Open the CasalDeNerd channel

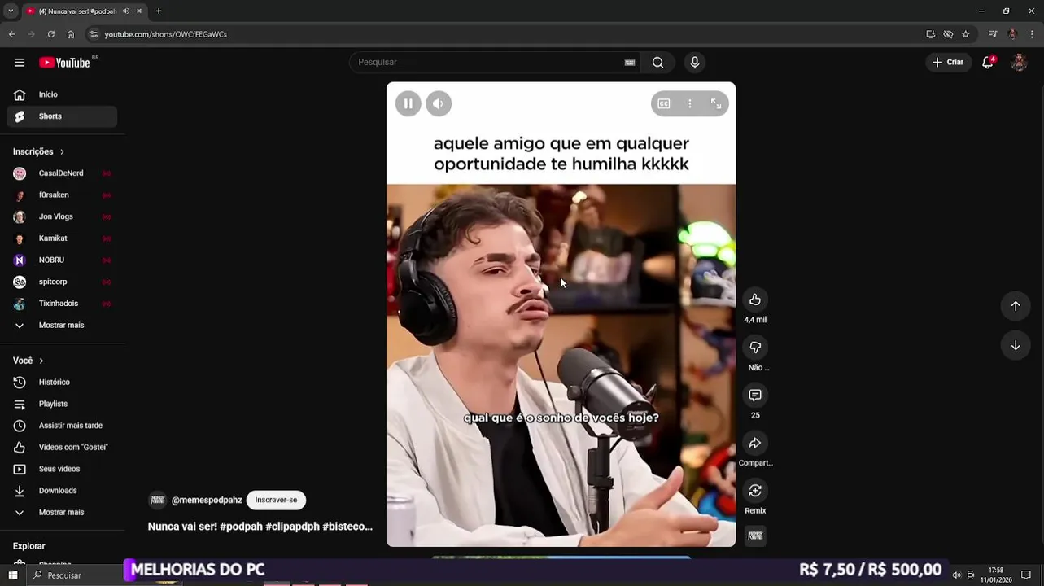[62, 173]
